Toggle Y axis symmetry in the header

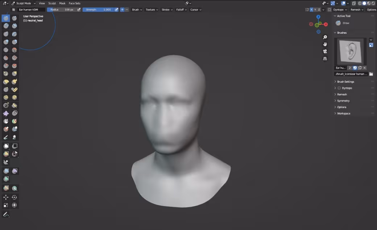(315, 10)
